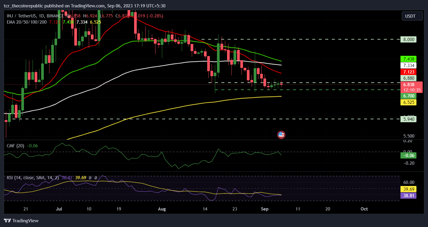
Task: Select the RSI (14, close, SMA) legend
Action: pos(33,178)
